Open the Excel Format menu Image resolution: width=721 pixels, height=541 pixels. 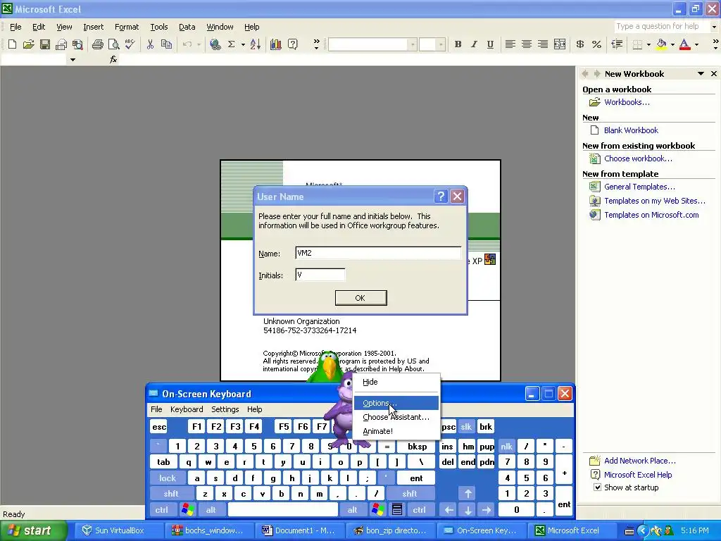tap(127, 27)
